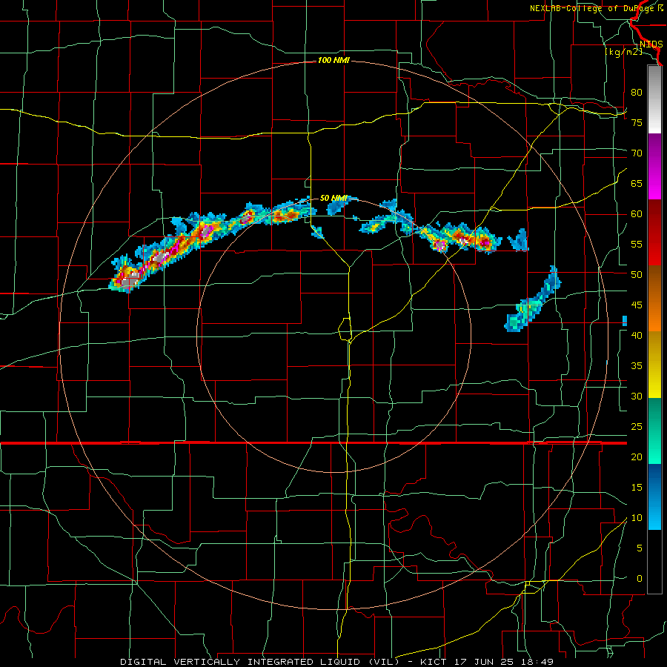This screenshot has height=667, width=667.
Task: Click the 100 NMI range ring label
Action: [x=333, y=61]
